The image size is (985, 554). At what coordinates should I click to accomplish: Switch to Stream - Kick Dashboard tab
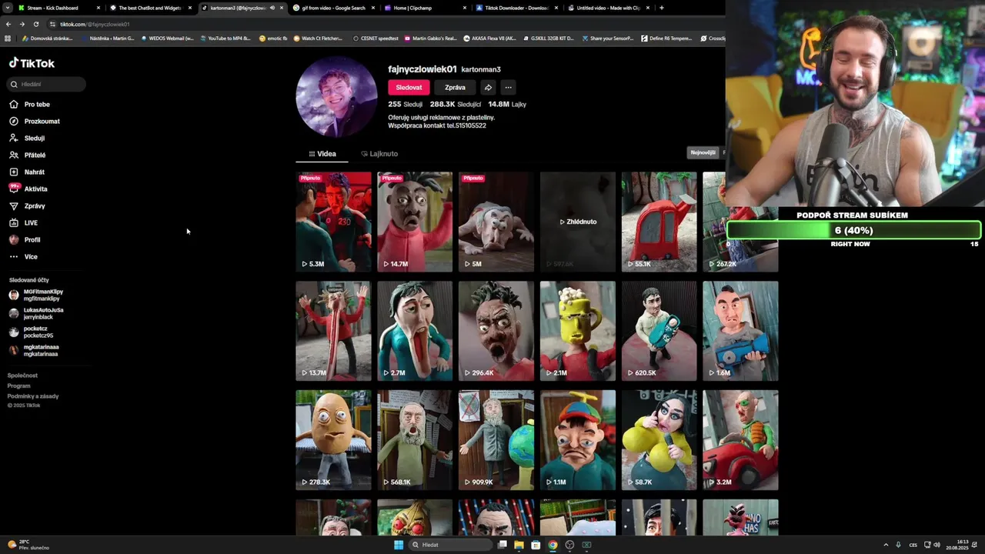click(x=58, y=8)
